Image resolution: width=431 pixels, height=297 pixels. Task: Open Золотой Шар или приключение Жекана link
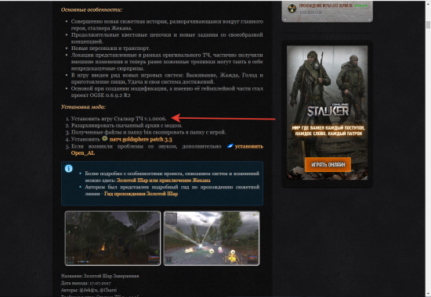(x=163, y=181)
